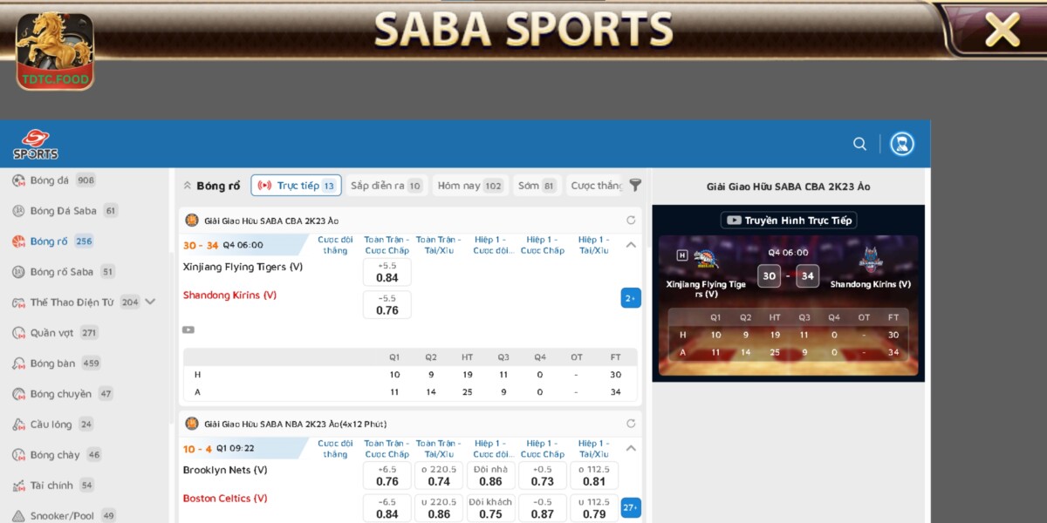Open the TDTC.FOOD horse logo

point(54,51)
